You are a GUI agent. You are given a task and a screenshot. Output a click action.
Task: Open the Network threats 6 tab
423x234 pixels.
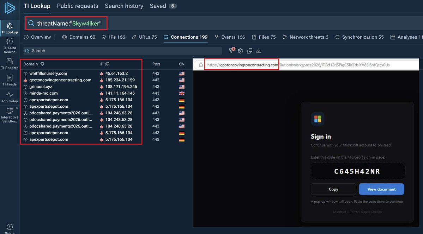(x=306, y=37)
